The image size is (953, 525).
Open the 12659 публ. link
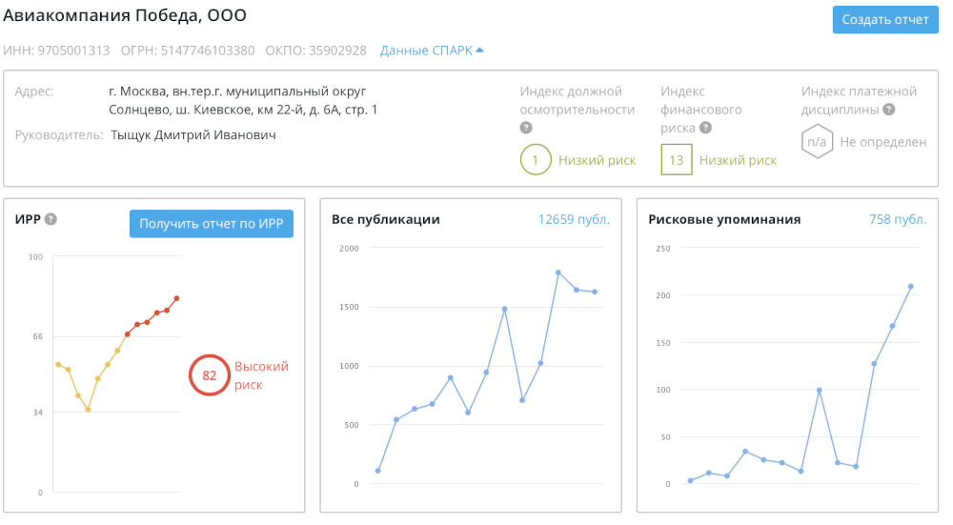[574, 219]
